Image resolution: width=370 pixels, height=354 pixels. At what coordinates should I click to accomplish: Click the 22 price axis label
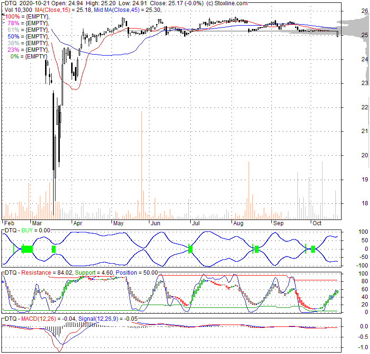coord(365,107)
